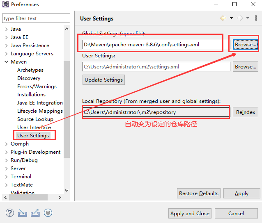Click Browse for Global Settings file
The width and height of the screenshot is (262, 223).
click(245, 44)
